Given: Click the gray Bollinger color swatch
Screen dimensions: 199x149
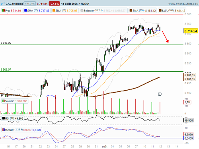Looking at the screenshot, I should (82, 10).
